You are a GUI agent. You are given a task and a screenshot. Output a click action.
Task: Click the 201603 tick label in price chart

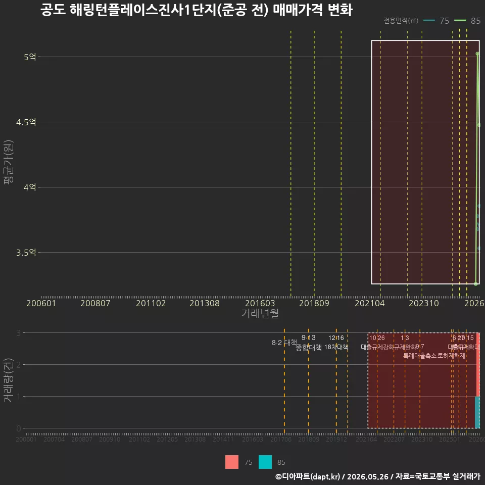pyautogui.click(x=260, y=303)
